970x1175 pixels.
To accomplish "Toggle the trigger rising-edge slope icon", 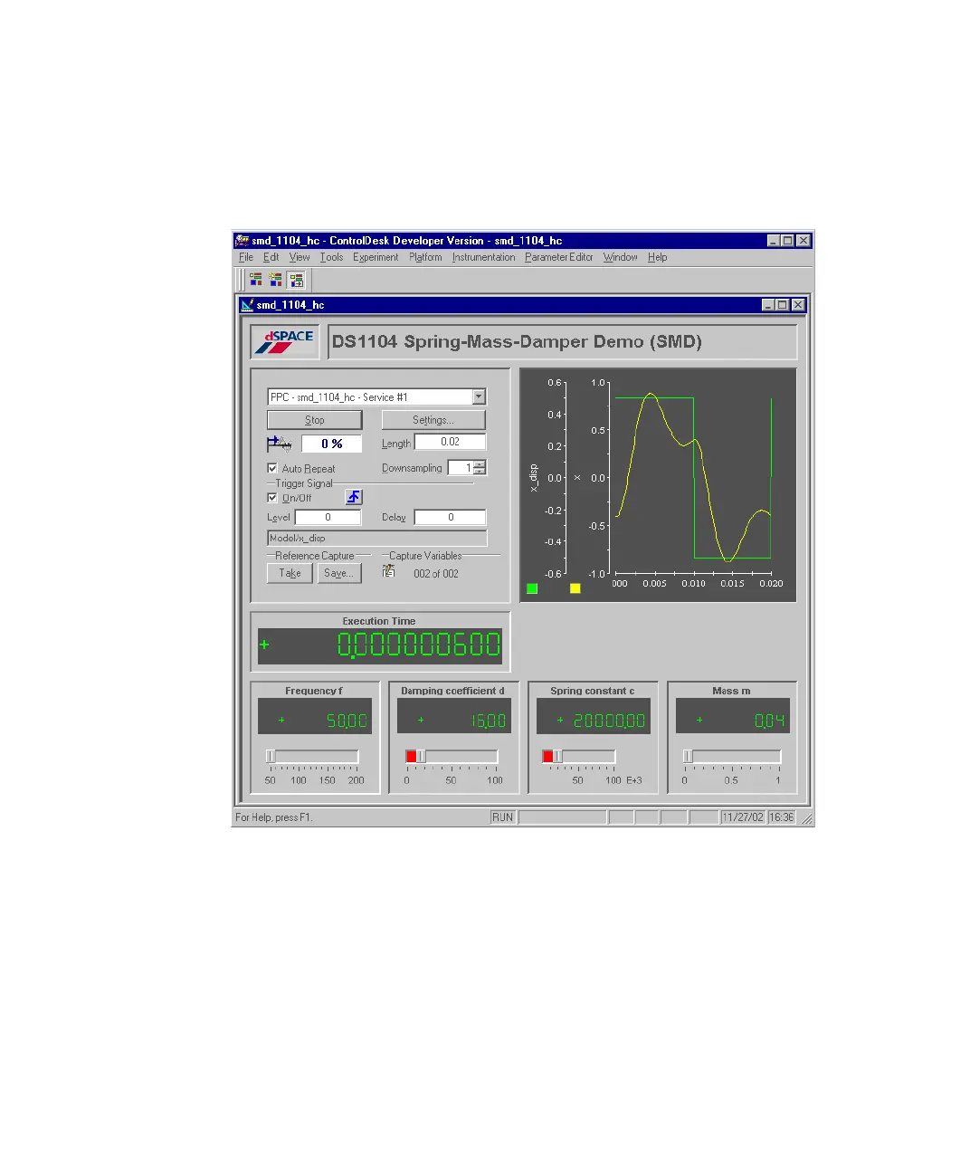I will tap(354, 497).
